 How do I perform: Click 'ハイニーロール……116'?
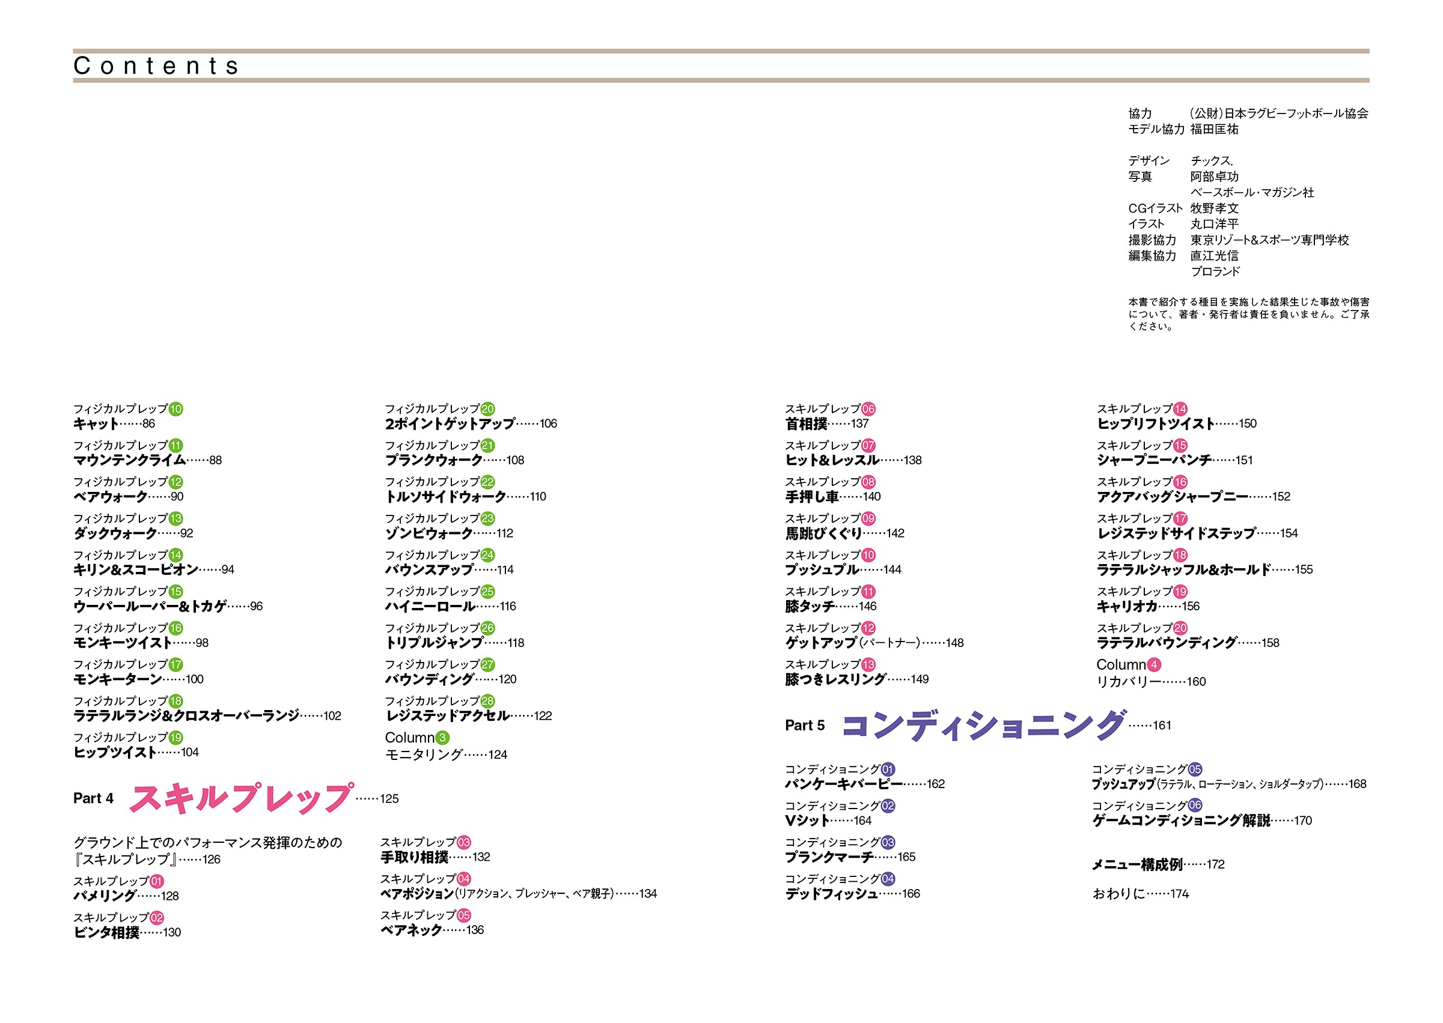(451, 606)
